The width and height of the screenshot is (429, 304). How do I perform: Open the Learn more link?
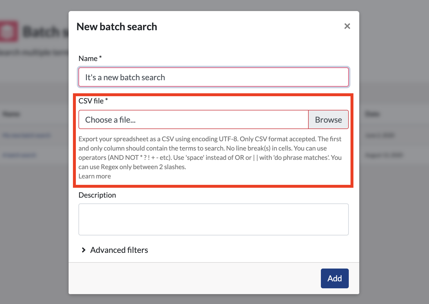point(95,176)
